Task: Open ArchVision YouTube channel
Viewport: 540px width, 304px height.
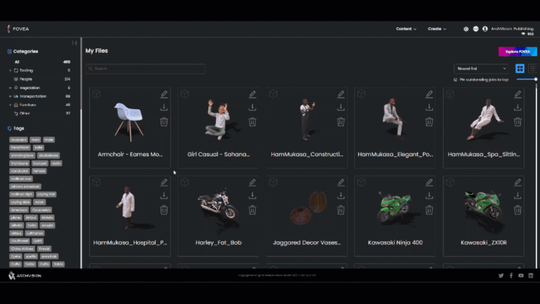Action: pos(520,275)
